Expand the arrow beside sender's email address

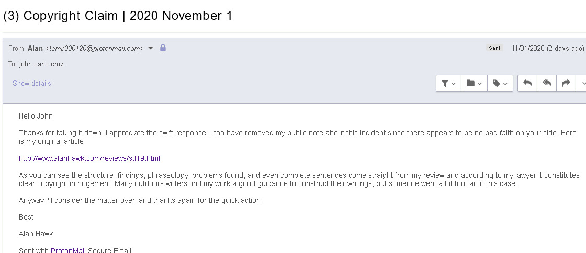(151, 48)
